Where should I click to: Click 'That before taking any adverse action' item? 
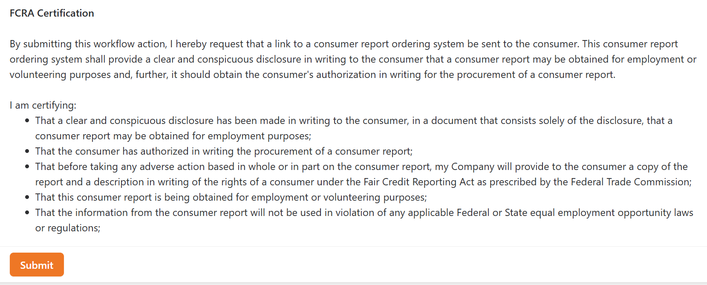point(364,174)
